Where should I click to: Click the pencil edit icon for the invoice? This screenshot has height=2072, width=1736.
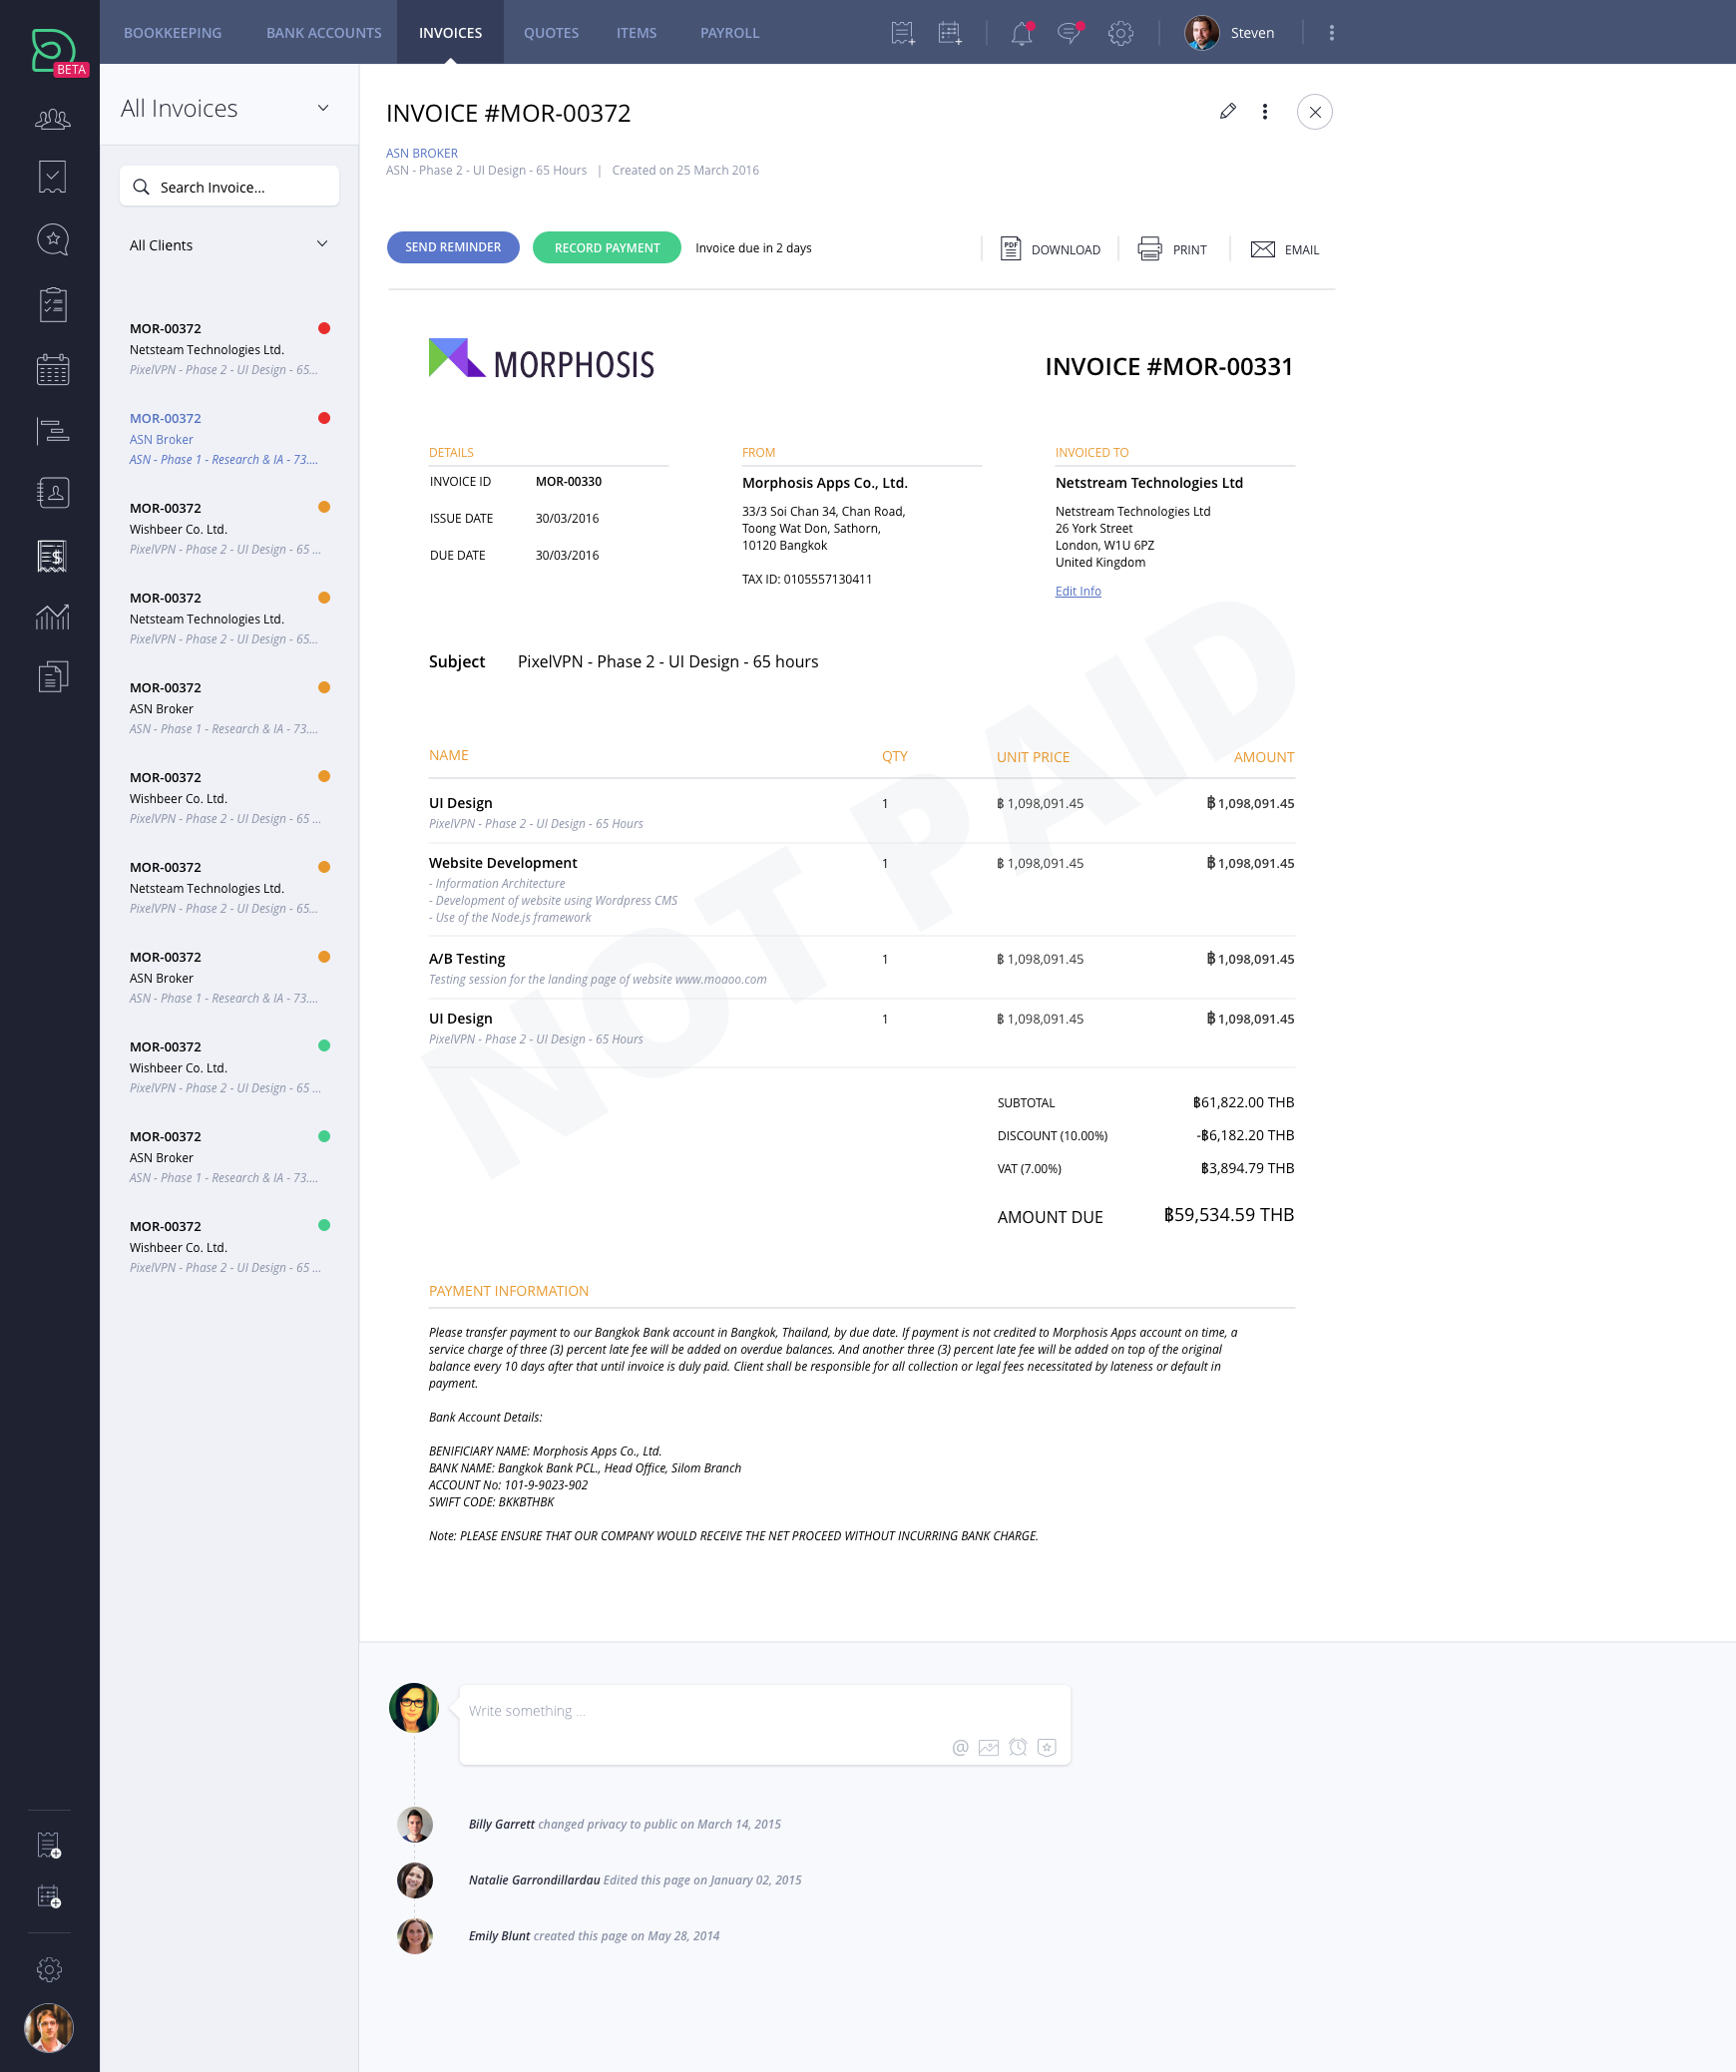pyautogui.click(x=1228, y=112)
